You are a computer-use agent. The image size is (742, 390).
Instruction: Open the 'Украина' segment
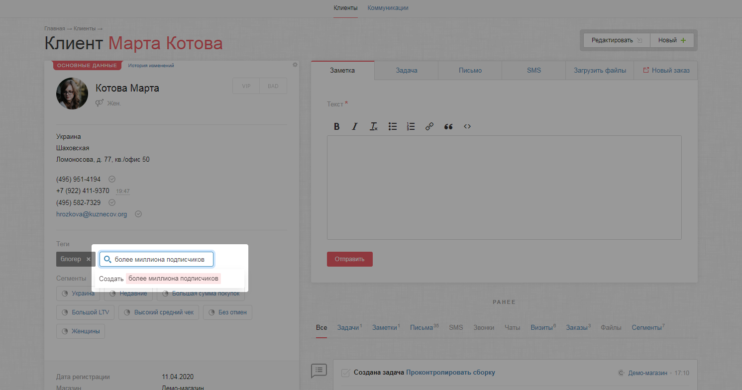coord(78,293)
